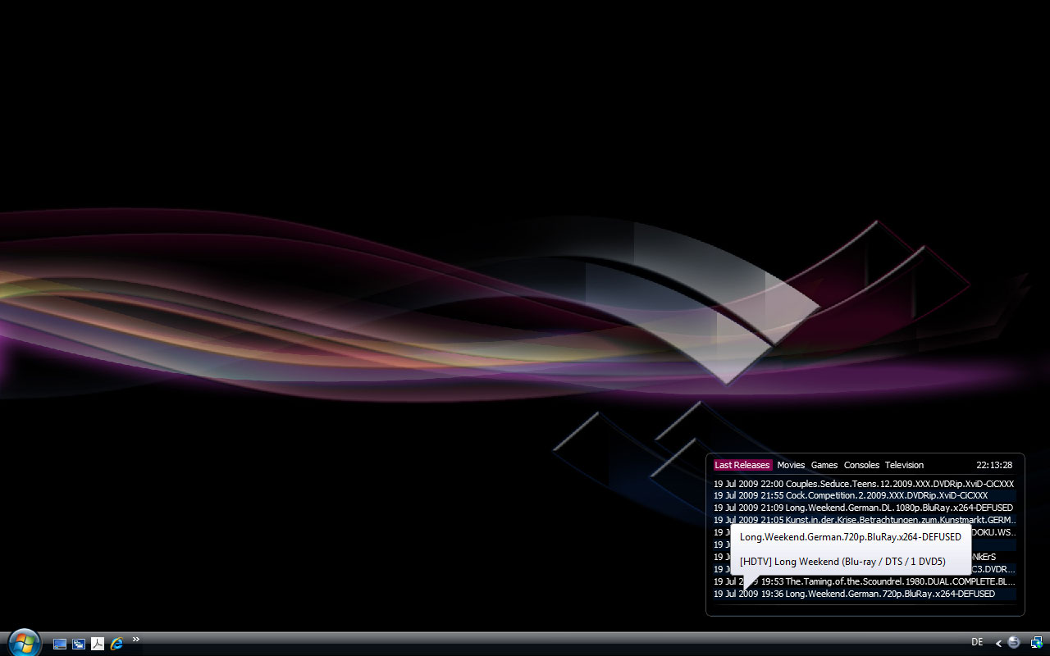This screenshot has height=656, width=1050.
Task: Expand the quick launch overflow chevron
Action: pyautogui.click(x=136, y=640)
